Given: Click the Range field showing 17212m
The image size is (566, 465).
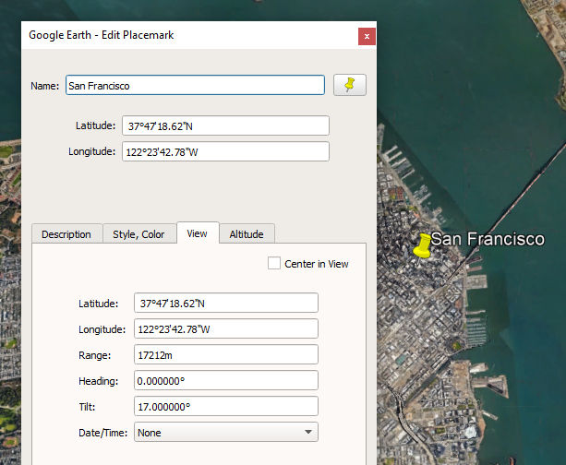Looking at the screenshot, I should [x=226, y=354].
